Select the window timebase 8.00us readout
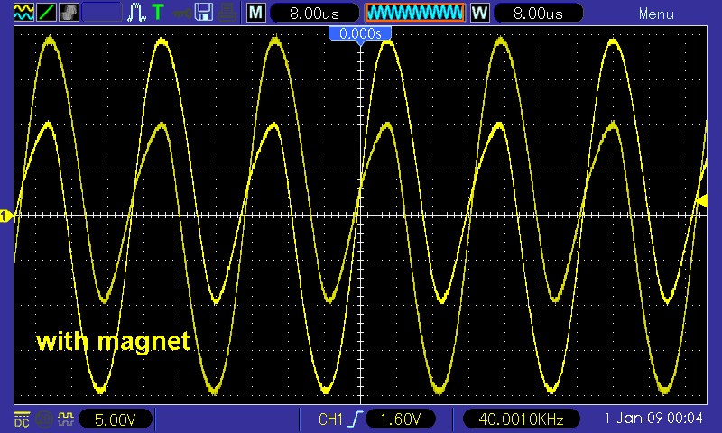The width and height of the screenshot is (722, 433). 538,13
